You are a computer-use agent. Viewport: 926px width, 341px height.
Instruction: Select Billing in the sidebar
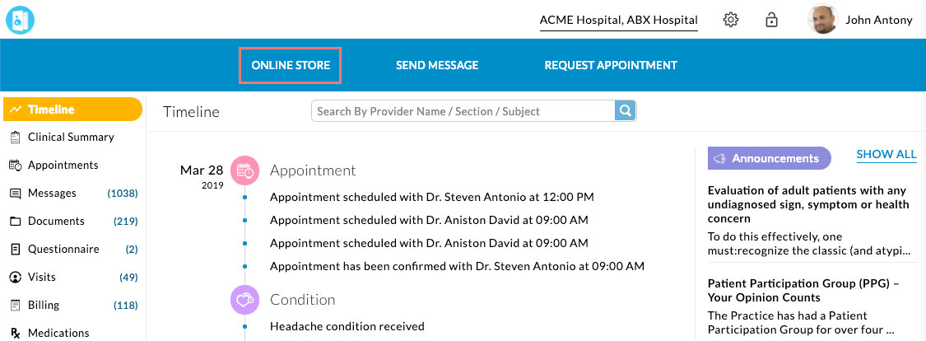click(x=44, y=305)
